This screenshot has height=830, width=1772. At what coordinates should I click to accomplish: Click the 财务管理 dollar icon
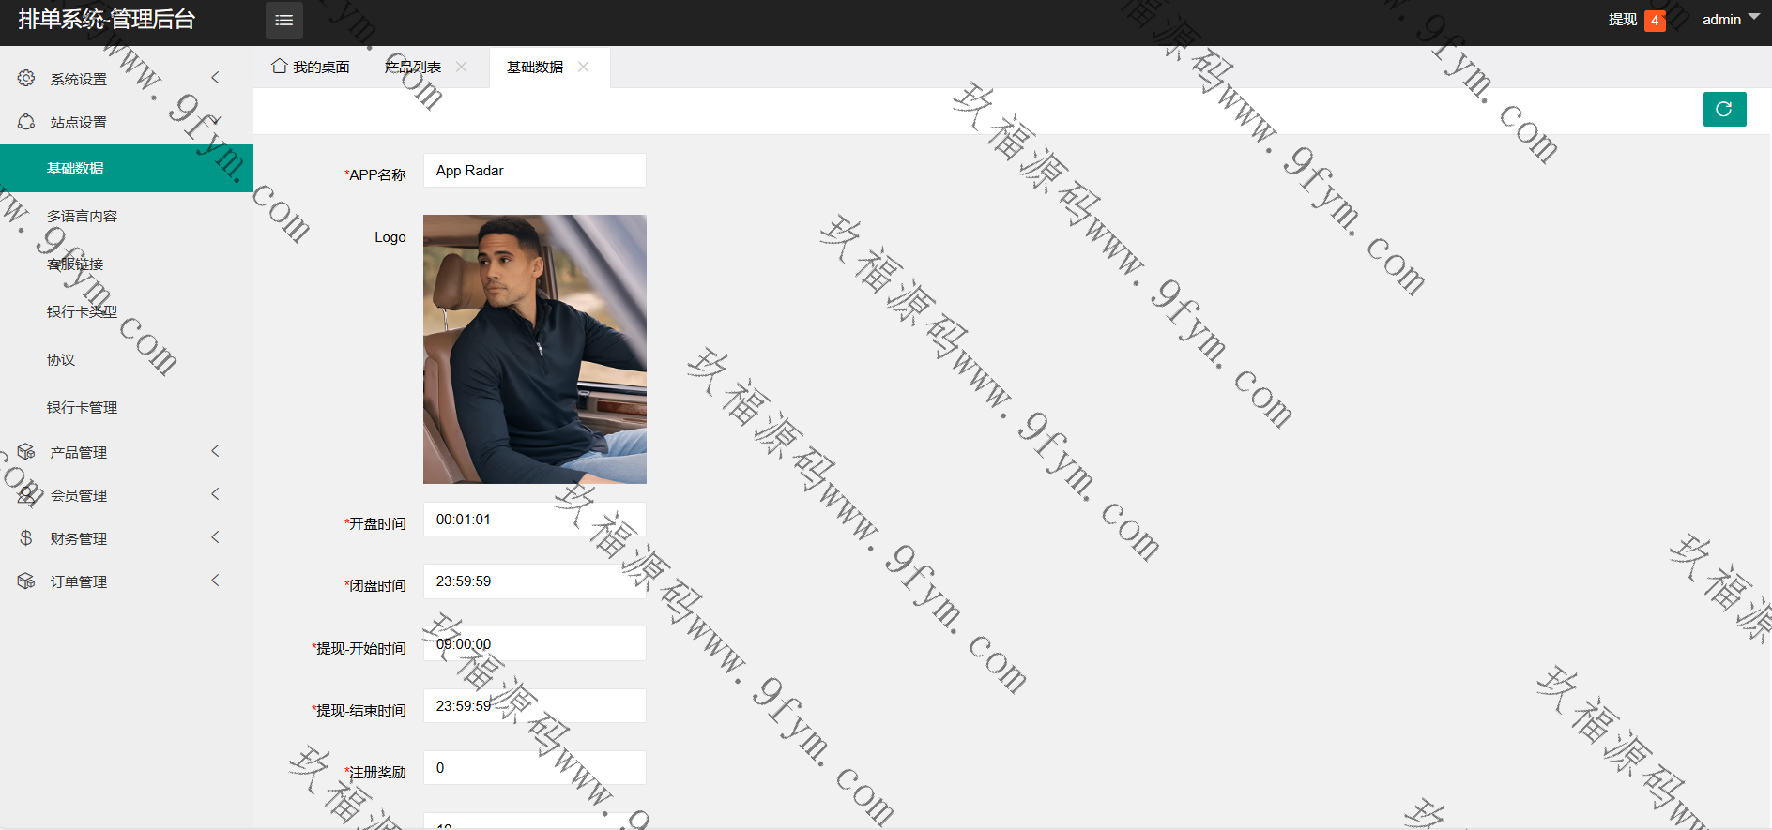pos(26,538)
